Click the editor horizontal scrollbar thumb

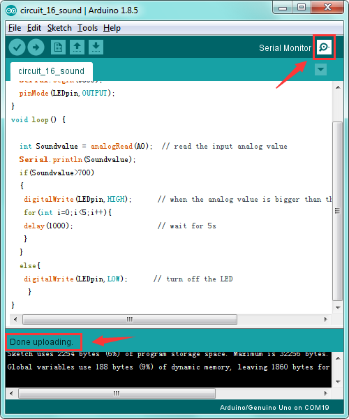tap(130, 319)
